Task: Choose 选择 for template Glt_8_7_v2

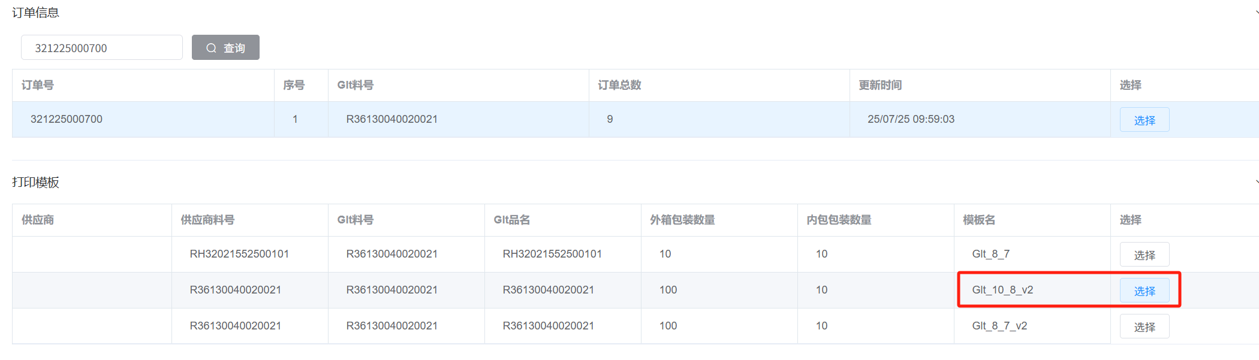Action: (x=1144, y=326)
